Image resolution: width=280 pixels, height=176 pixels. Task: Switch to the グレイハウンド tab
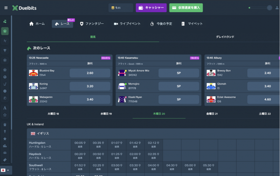(x=225, y=37)
